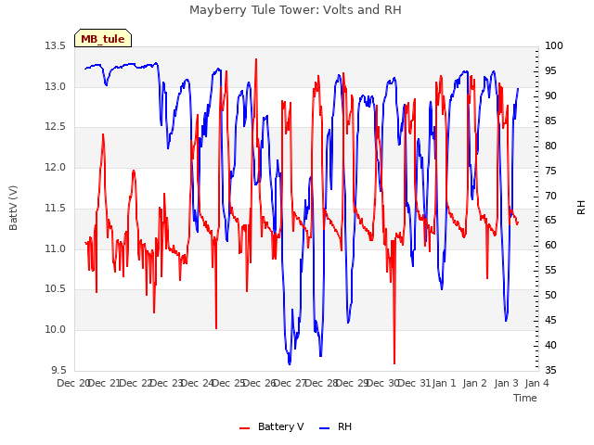Click the Jan 3 date tick label
This screenshot has width=594, height=445.
click(506, 383)
